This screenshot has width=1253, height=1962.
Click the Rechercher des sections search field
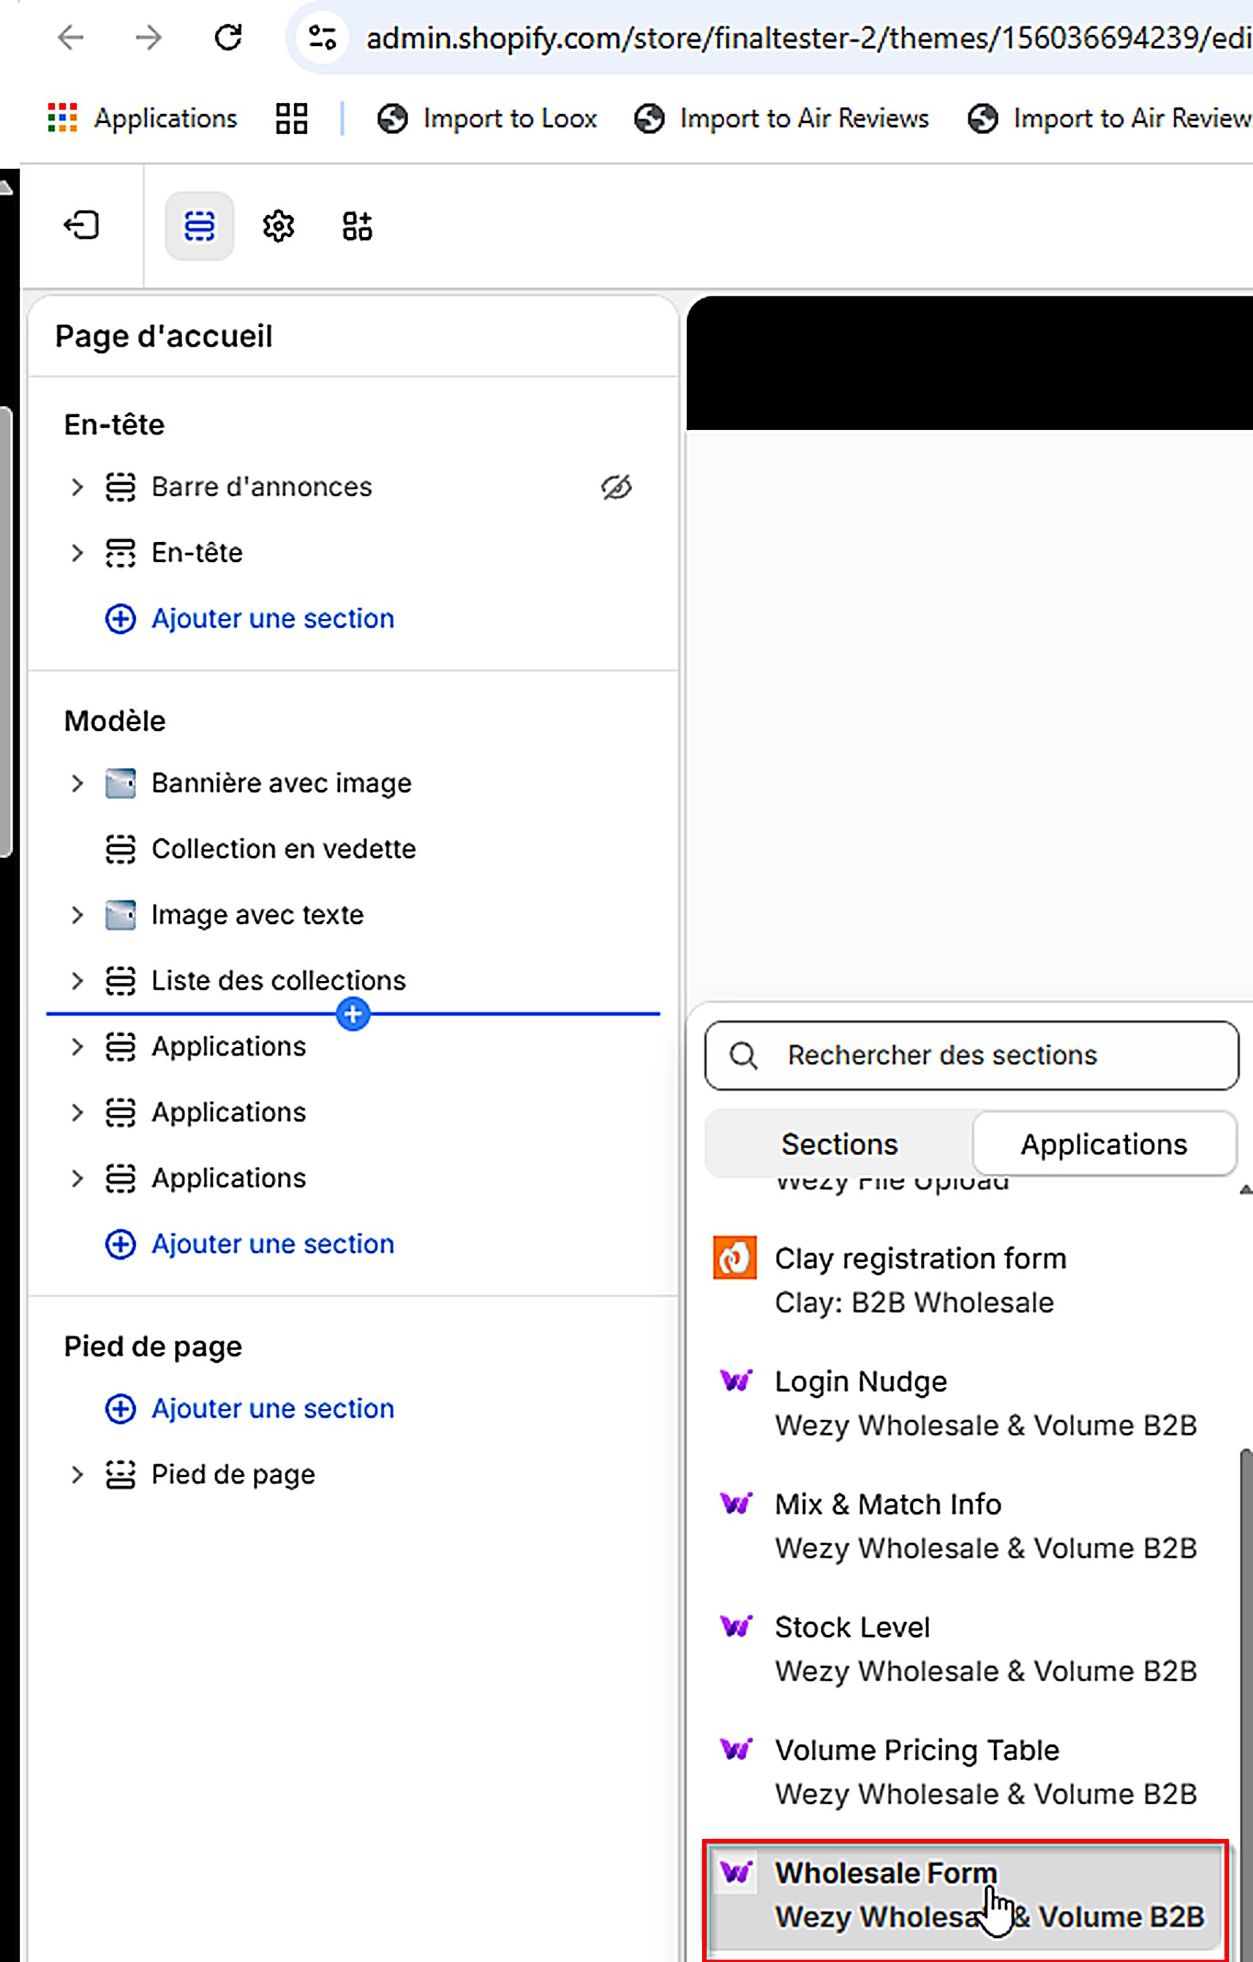click(972, 1056)
